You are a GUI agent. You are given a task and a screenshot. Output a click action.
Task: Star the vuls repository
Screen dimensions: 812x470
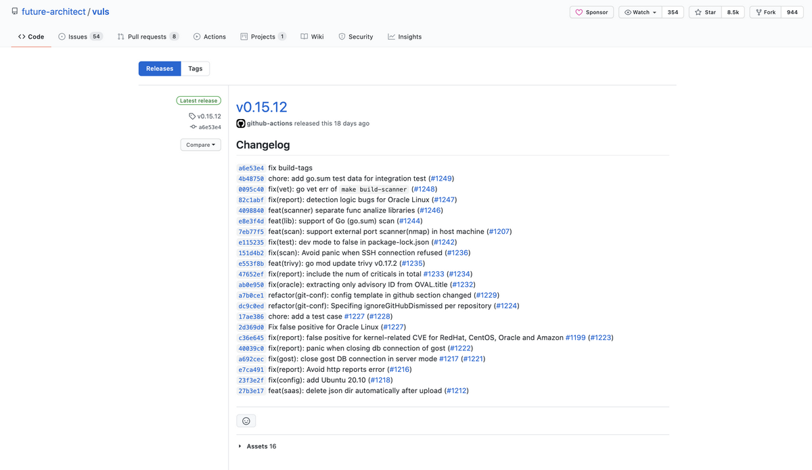click(705, 12)
